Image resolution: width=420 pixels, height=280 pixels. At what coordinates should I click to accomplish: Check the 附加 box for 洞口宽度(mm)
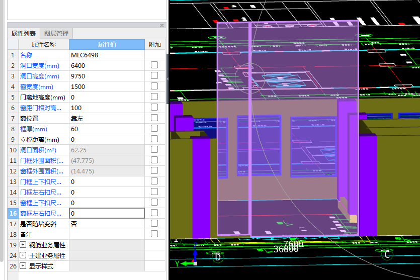pyautogui.click(x=154, y=65)
